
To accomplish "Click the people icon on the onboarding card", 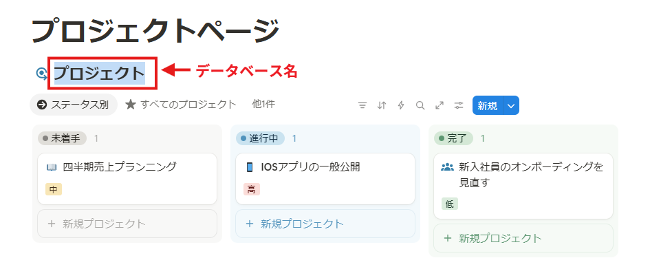I will click(447, 167).
